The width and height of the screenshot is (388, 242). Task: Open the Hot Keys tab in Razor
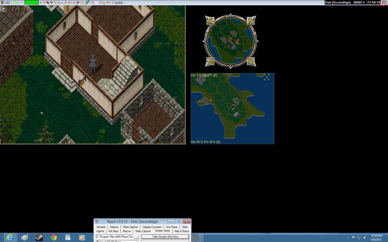coord(113,231)
